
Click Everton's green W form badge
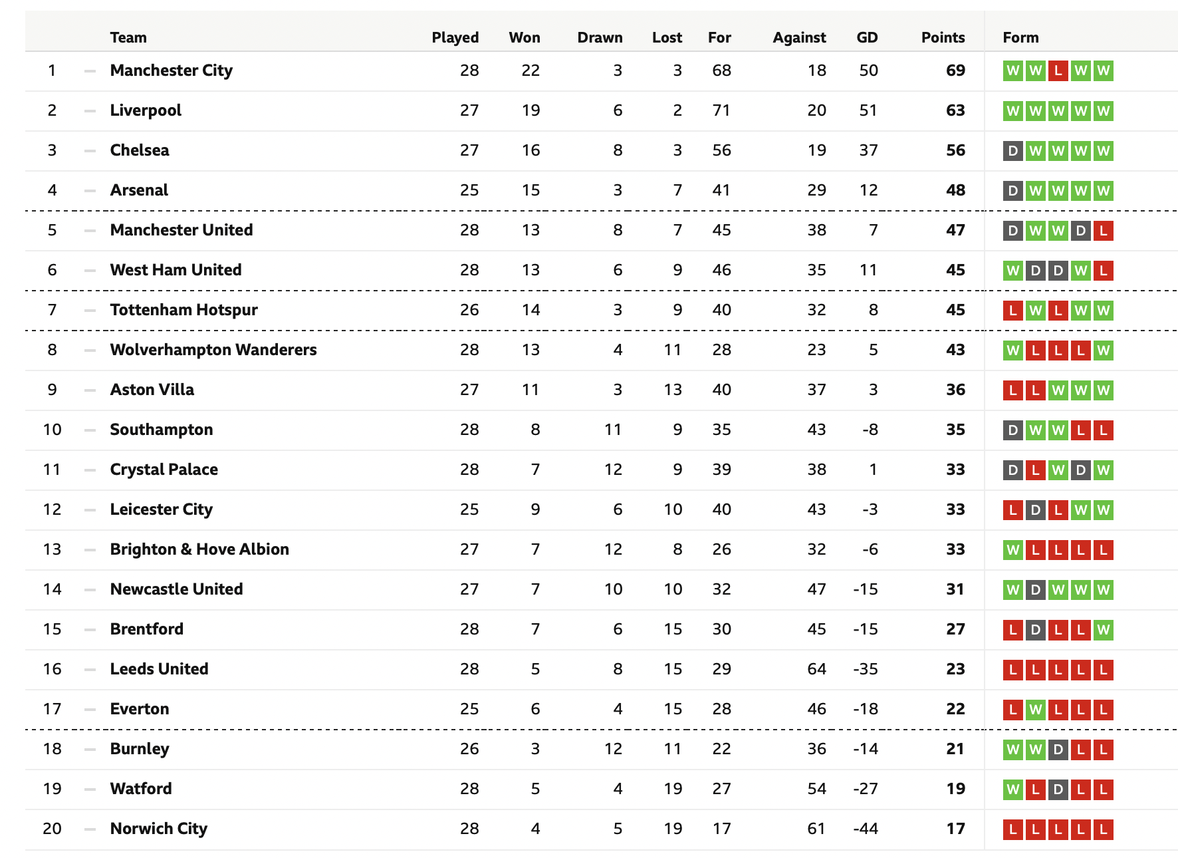[1035, 709]
